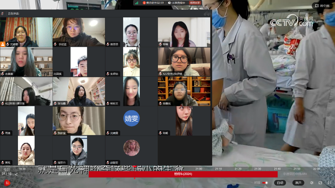Click the green network signal icon
Image resolution: width=335 pixels, height=188 pixels.
(137, 3)
